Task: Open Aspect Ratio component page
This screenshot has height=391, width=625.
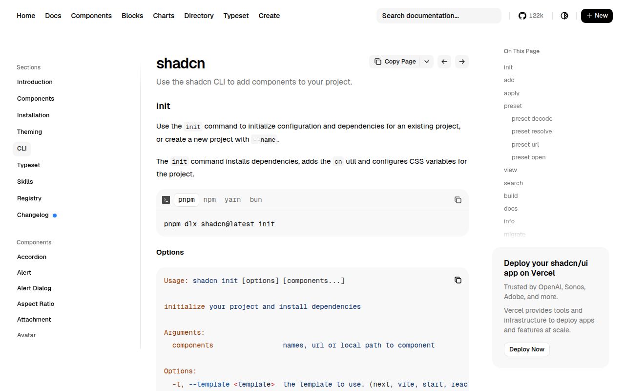Action: (36, 304)
